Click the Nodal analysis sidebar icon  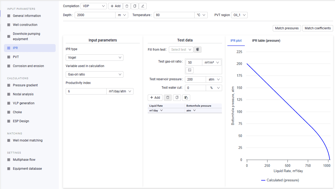[9, 94]
